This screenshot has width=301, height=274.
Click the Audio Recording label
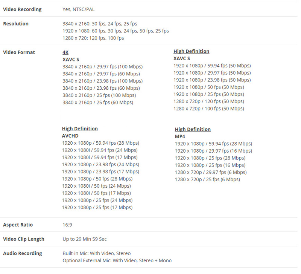pyautogui.click(x=23, y=253)
